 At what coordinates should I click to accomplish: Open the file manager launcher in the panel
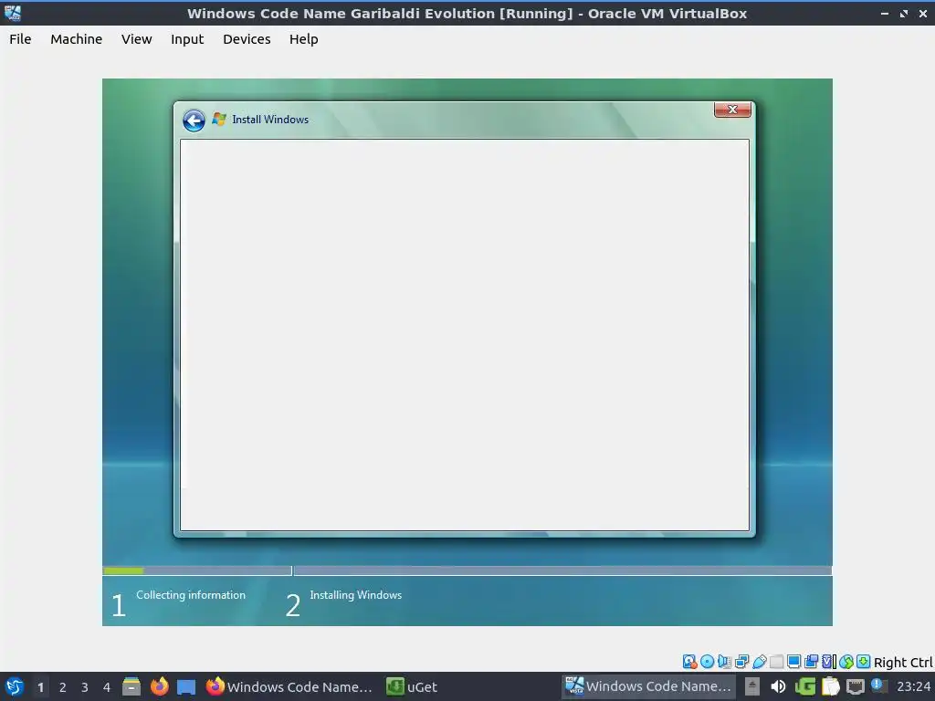[131, 686]
